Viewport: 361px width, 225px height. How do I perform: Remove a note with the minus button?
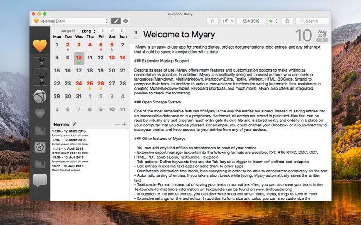pos(117,124)
